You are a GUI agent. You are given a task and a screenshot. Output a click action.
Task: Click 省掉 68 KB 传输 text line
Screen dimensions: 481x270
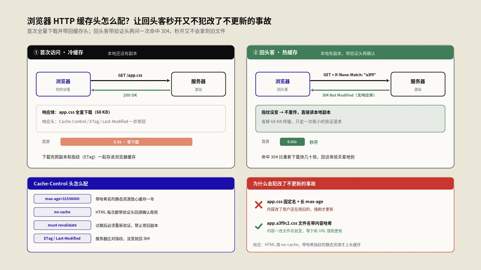pyautogui.click(x=302, y=121)
